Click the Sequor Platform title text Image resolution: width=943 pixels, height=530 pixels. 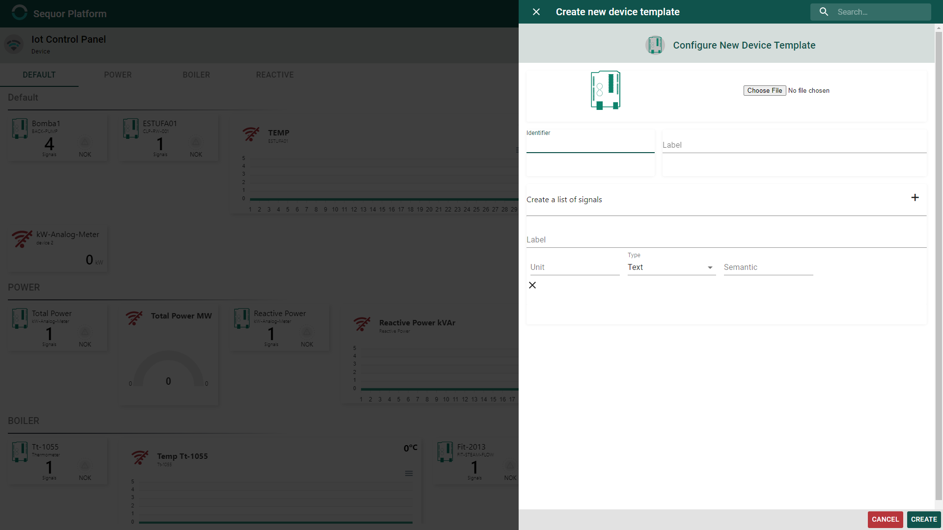pos(70,14)
